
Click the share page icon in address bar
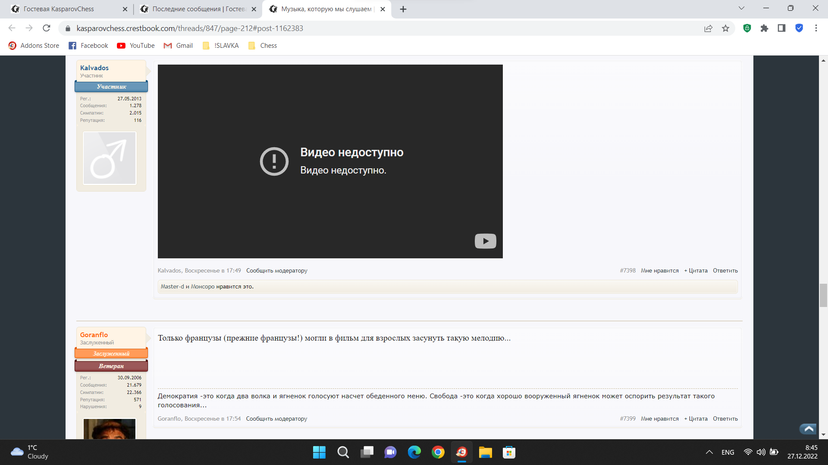708,28
